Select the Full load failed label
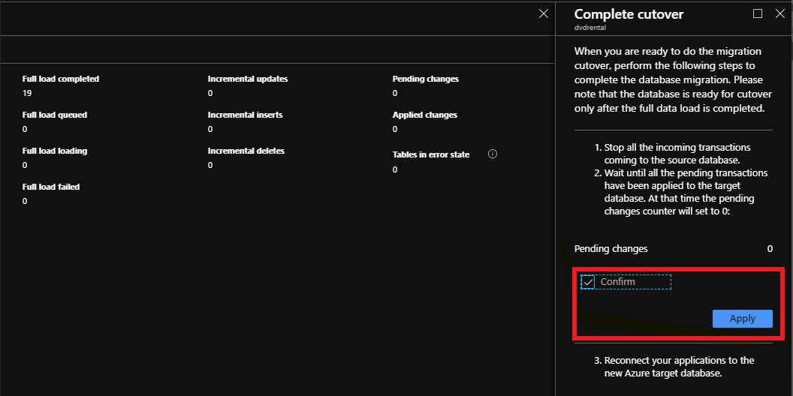This screenshot has height=396, width=793. pyautogui.click(x=51, y=187)
